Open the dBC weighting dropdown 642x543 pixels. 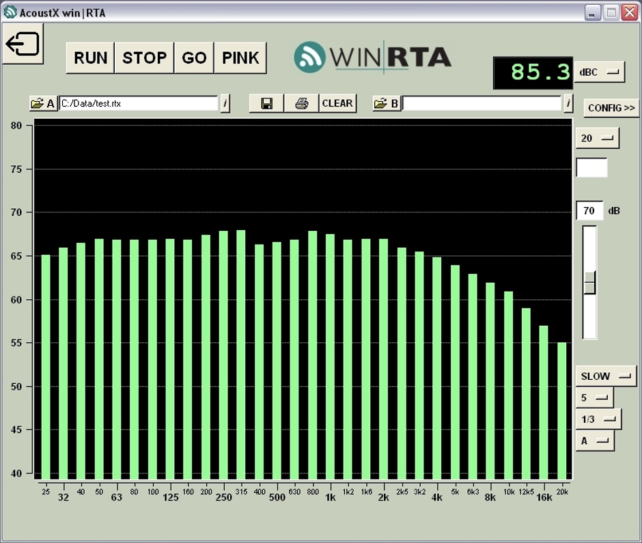[x=600, y=72]
